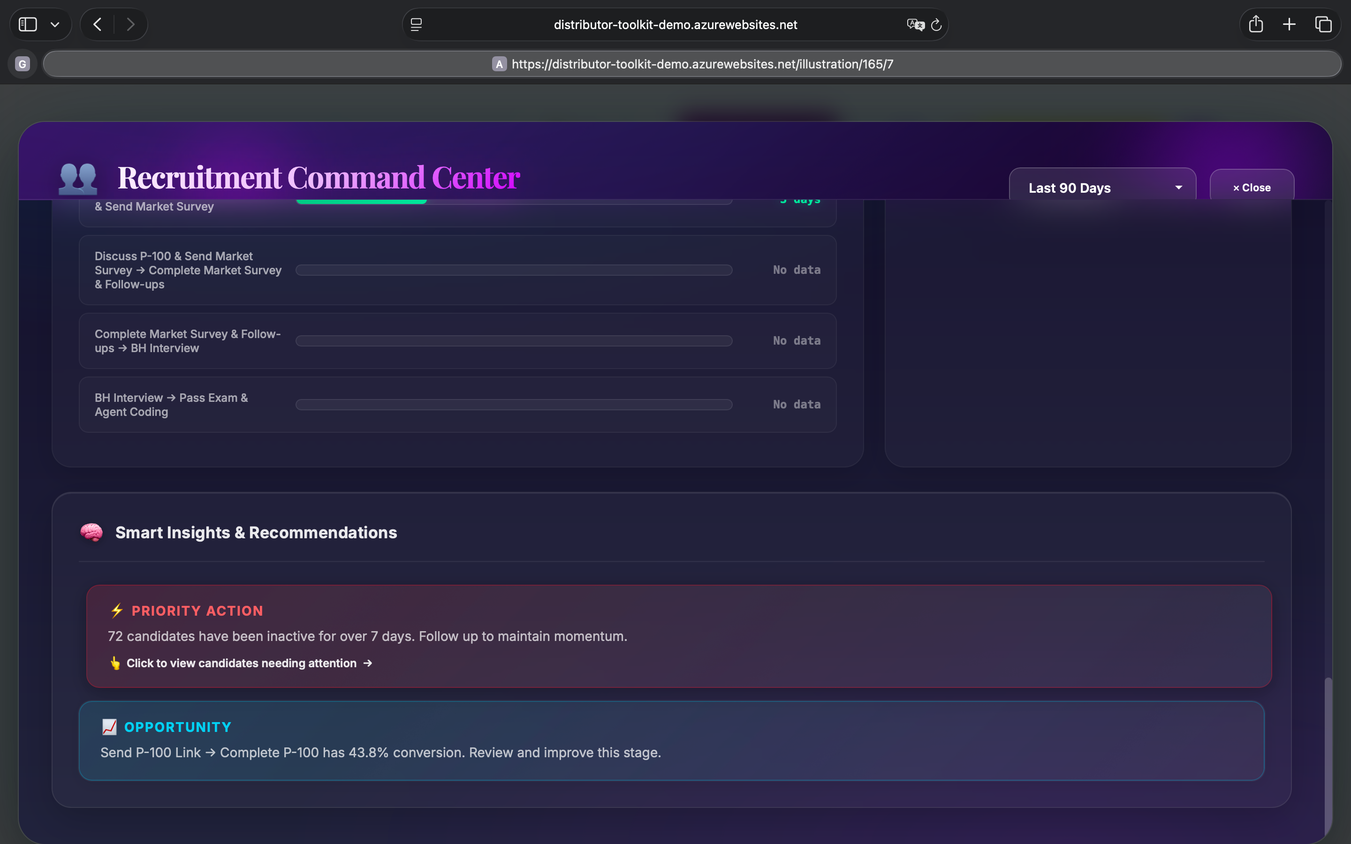1351x844 pixels.
Task: Navigate forward to the next page
Action: click(130, 24)
